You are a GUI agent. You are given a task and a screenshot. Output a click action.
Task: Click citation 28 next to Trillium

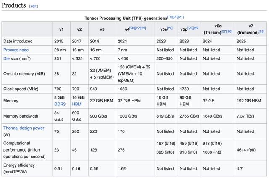pyautogui.click(x=229, y=31)
